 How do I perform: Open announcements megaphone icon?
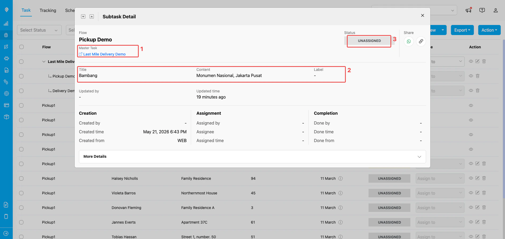[468, 10]
